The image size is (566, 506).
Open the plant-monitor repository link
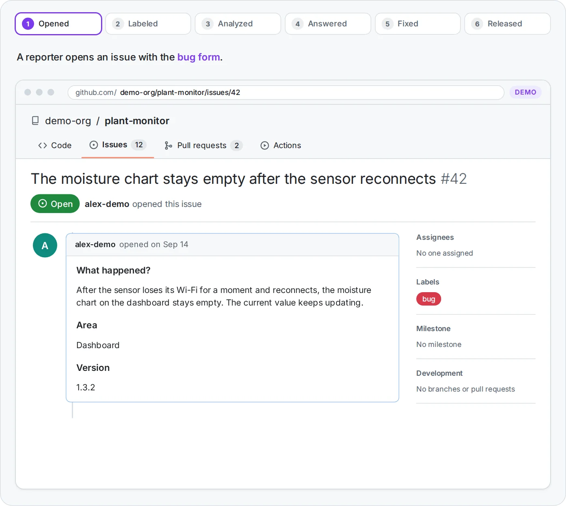point(137,121)
